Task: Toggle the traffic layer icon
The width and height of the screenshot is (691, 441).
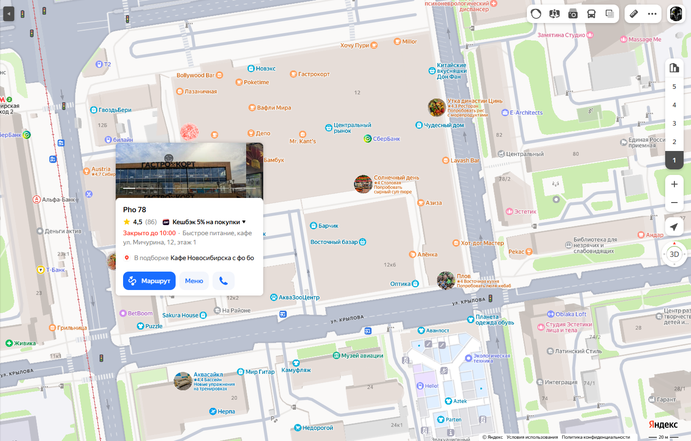Action: 536,14
